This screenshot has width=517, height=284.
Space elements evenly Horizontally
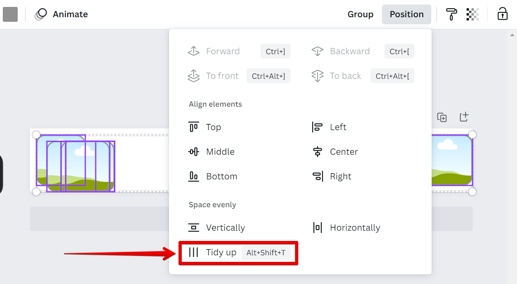[x=355, y=228]
